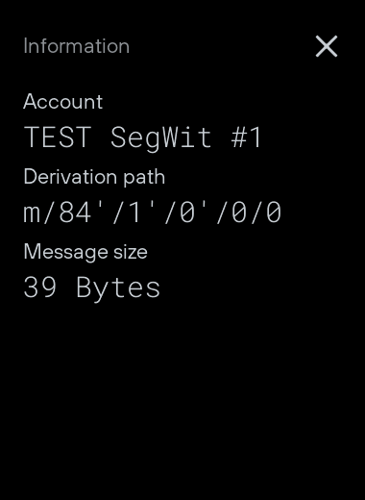Click the word Bytes
This screenshot has height=500, width=365.
[x=118, y=288]
